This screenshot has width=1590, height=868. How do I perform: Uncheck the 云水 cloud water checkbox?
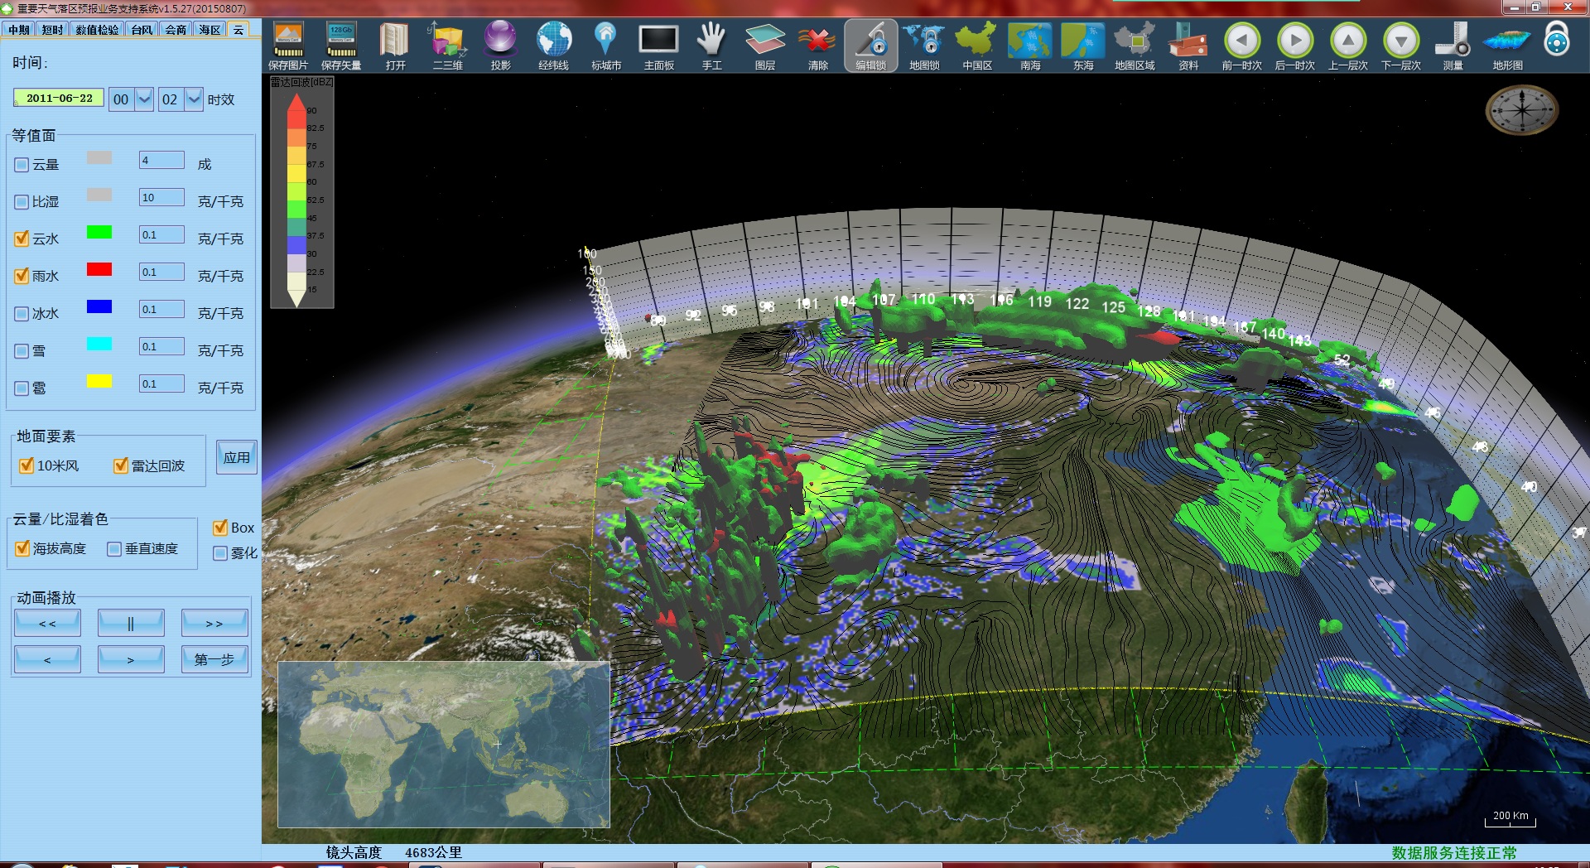tap(22, 239)
